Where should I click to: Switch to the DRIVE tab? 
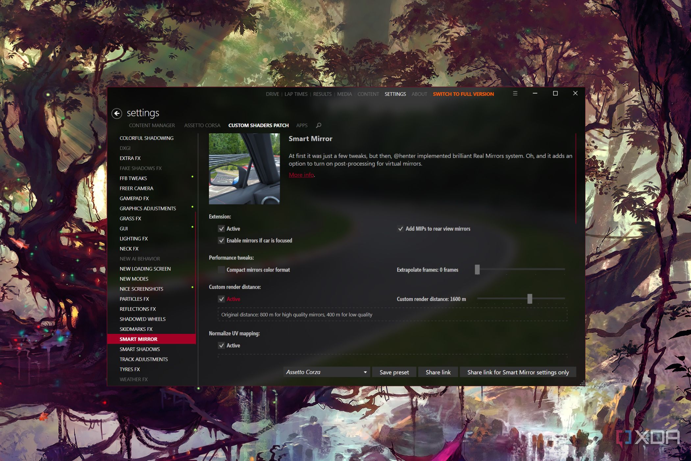point(272,94)
